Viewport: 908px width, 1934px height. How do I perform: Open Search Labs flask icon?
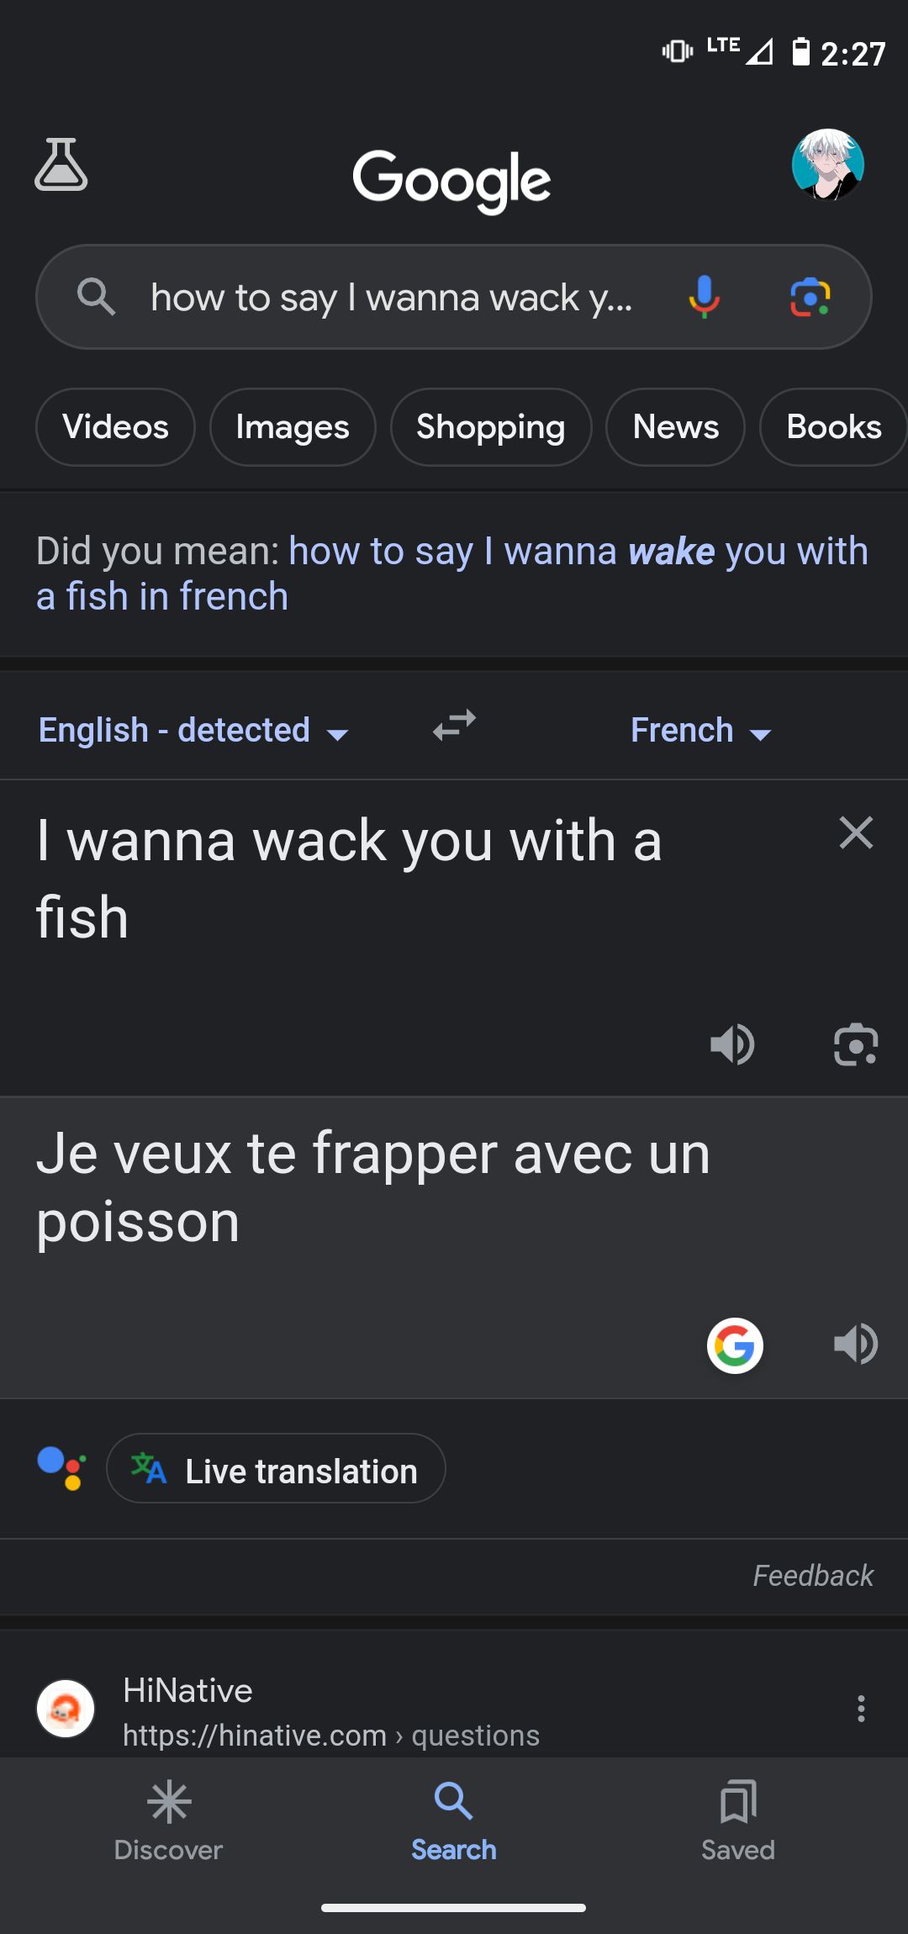coord(61,165)
